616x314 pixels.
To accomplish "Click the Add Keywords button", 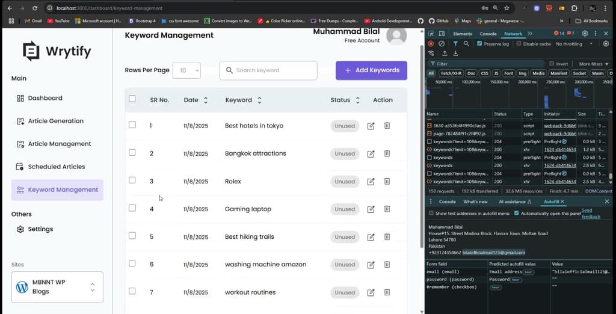I will 371,70.
